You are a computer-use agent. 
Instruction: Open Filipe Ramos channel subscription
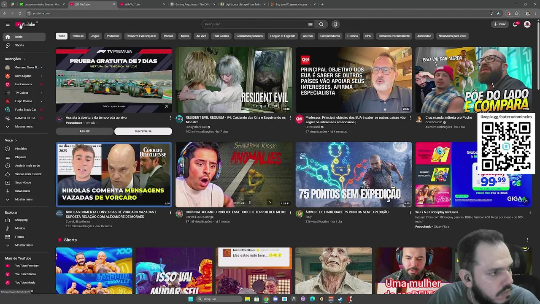point(23,101)
